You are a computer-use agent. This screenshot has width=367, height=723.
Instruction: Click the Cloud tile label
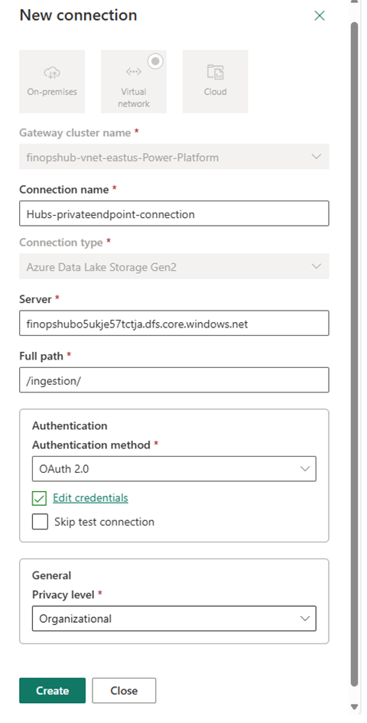[216, 92]
